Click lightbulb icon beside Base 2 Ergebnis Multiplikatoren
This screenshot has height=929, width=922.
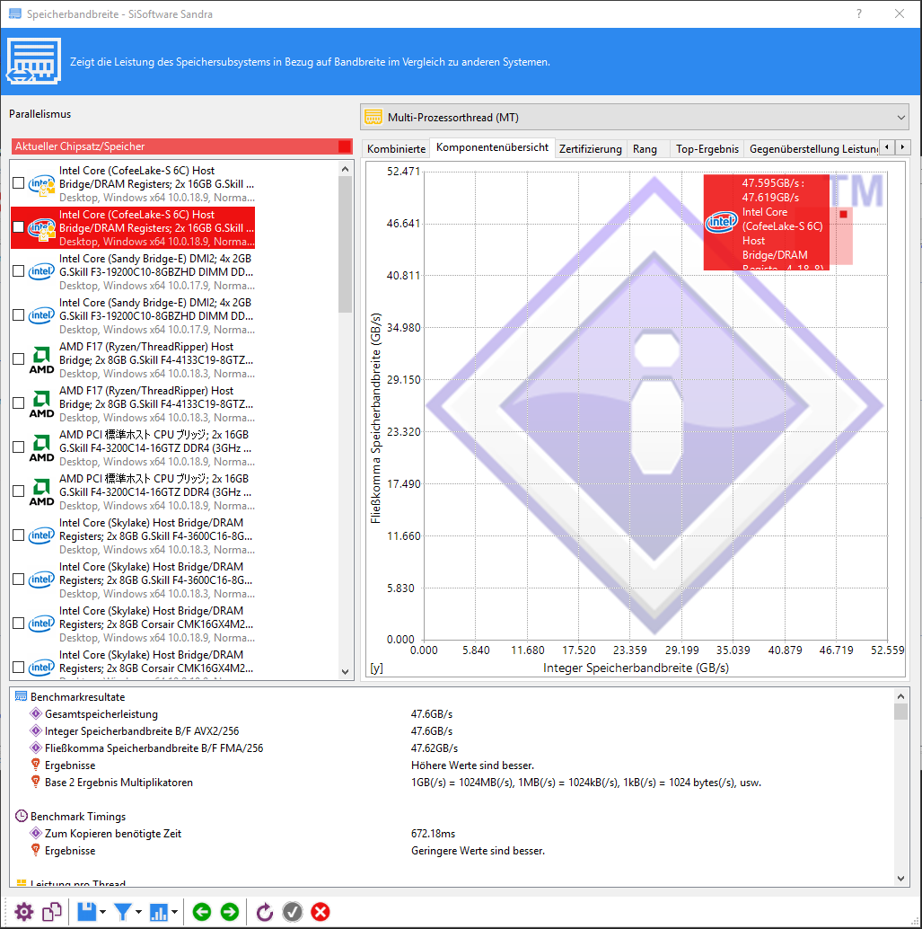[x=36, y=782]
